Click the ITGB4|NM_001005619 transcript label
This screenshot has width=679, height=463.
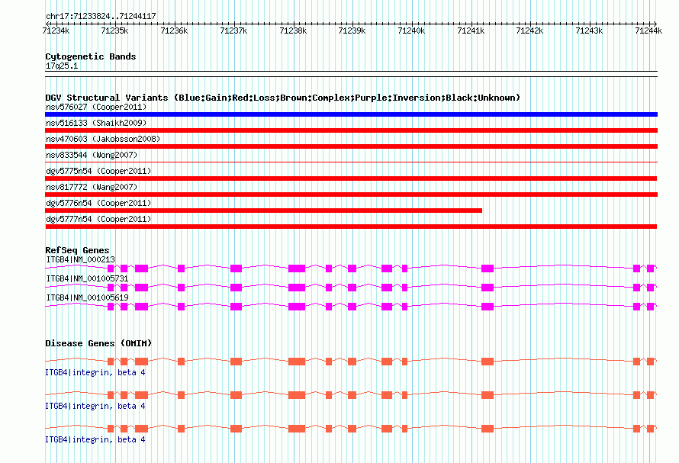click(x=87, y=297)
